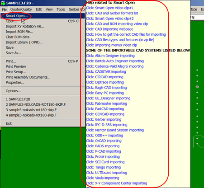The image size is (204, 188).
Task: Click the SAMPLE3.F2B title bar app icon
Action: coord(3,3)
